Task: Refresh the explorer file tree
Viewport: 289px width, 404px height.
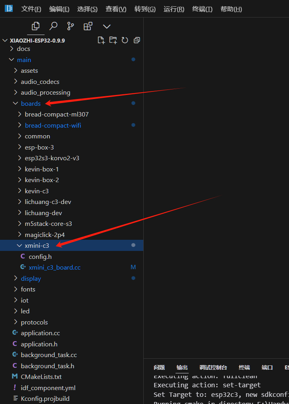Action: 125,40
